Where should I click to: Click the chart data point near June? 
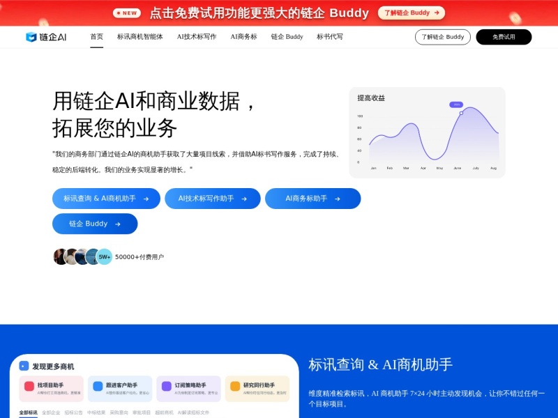pyautogui.click(x=461, y=113)
